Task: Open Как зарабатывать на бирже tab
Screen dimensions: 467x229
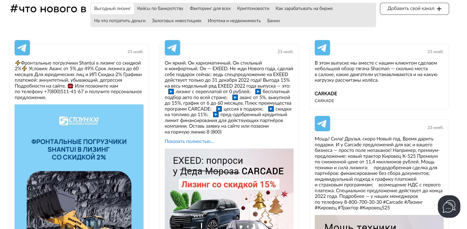Action: [304, 9]
